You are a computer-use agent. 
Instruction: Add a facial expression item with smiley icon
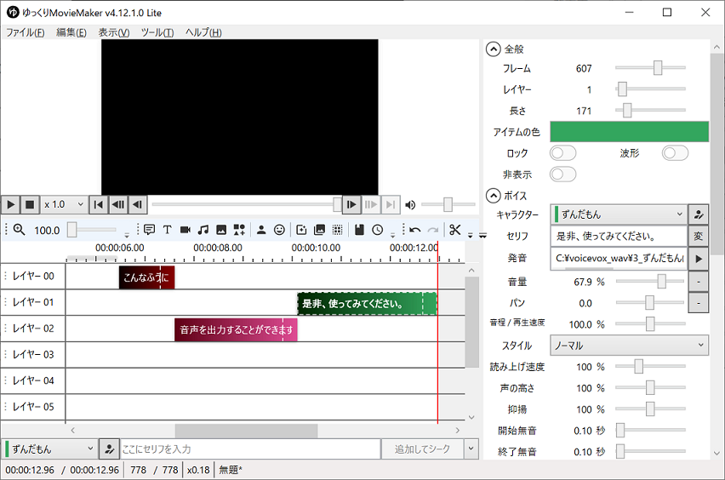[279, 230]
